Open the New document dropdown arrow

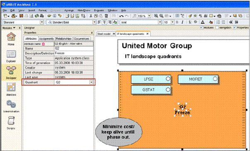tap(8, 16)
